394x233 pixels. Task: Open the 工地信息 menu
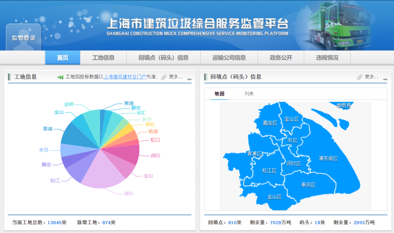point(104,57)
